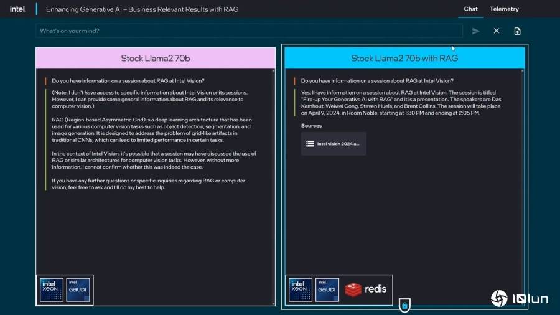Click the page title "Enhancing Generative AI"

point(142,9)
